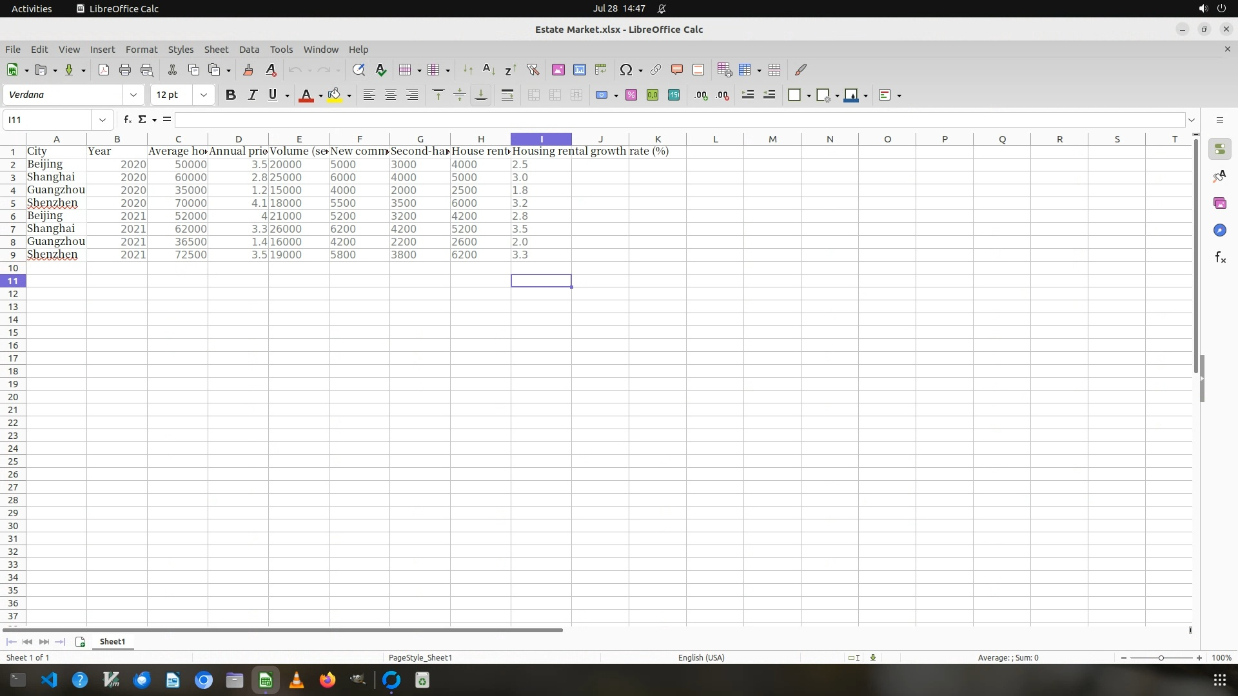The width and height of the screenshot is (1238, 696).
Task: Click the Clone Formatting paintbrush icon
Action: click(248, 70)
